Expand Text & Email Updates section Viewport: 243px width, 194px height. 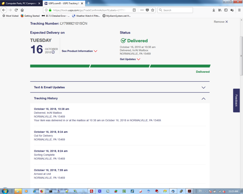pos(120,87)
